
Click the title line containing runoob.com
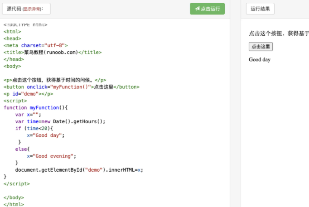pos(53,53)
